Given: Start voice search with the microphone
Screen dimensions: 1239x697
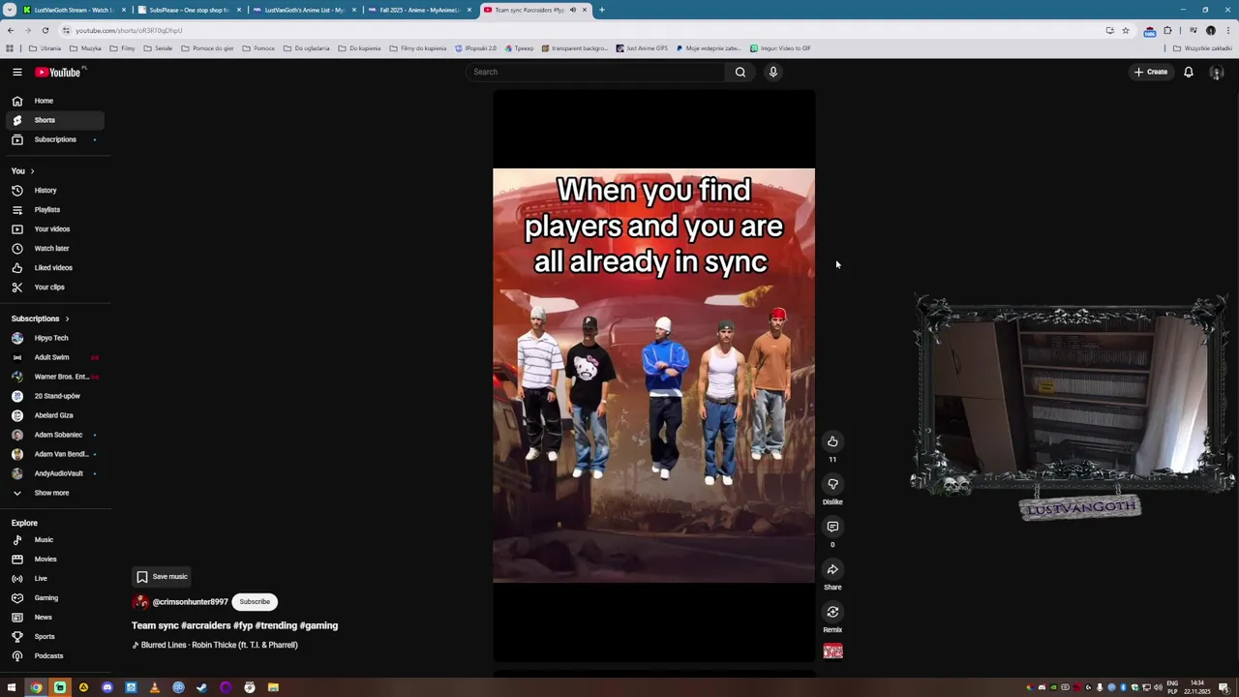Looking at the screenshot, I should coord(773,72).
